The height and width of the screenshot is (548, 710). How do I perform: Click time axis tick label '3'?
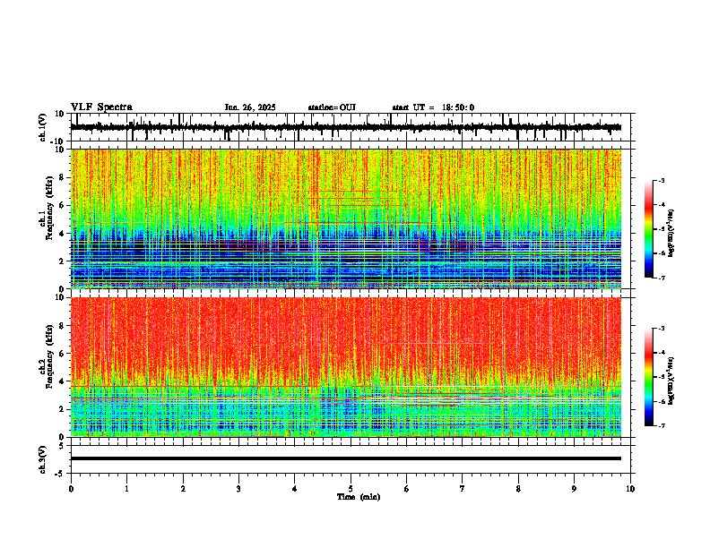click(238, 489)
